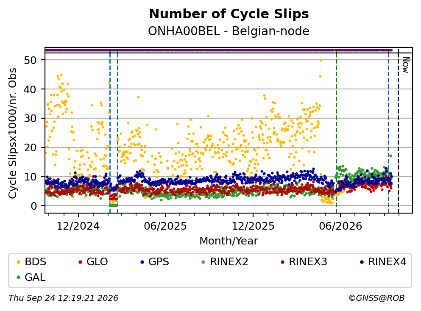Image resolution: width=421 pixels, height=311 pixels.
Task: Click the 12/2025 x-axis tick label
Action: (253, 226)
